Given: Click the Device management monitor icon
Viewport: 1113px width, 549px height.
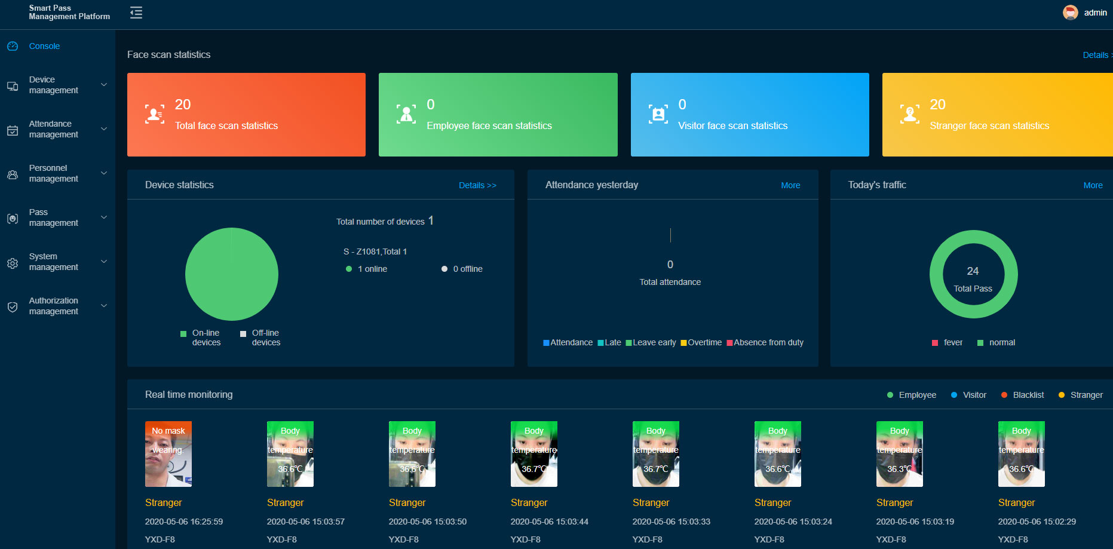Looking at the screenshot, I should coord(13,85).
